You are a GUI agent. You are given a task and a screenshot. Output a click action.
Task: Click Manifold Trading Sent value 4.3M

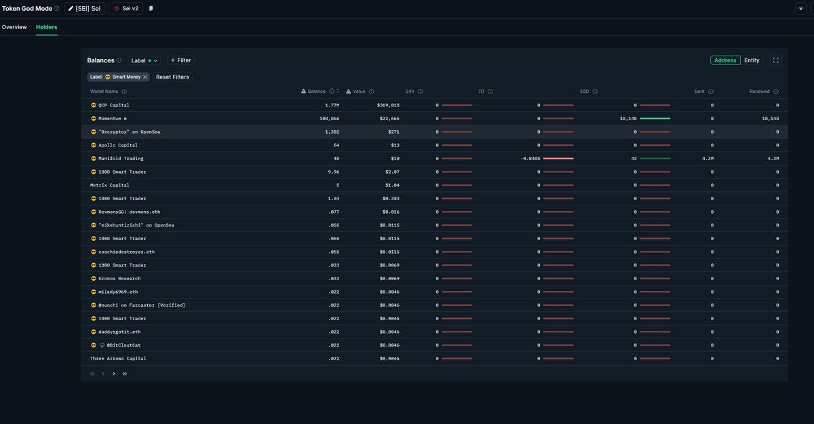[x=707, y=159]
